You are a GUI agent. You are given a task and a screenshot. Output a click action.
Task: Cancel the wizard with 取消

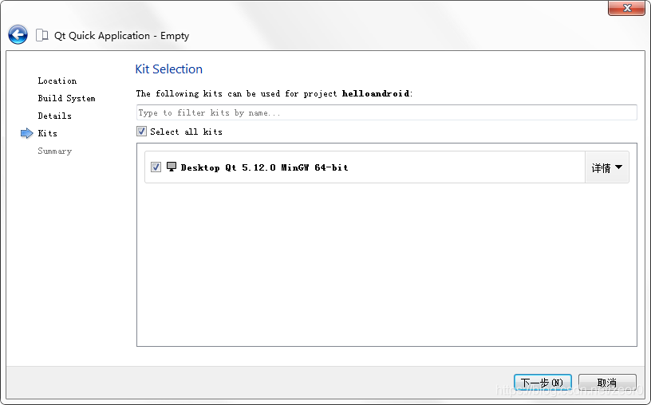pos(607,382)
